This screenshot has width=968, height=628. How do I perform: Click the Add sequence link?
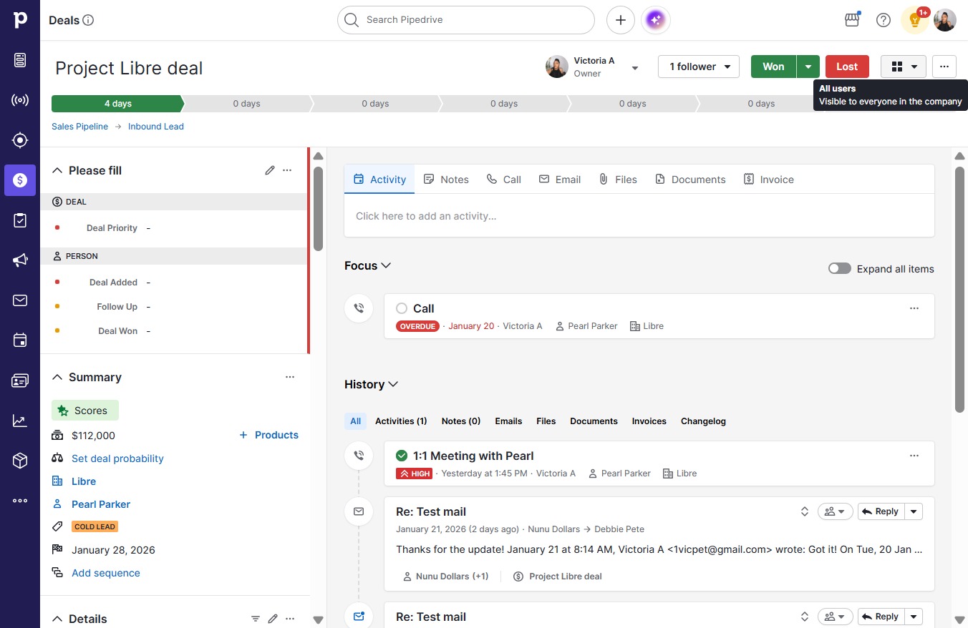[106, 573]
